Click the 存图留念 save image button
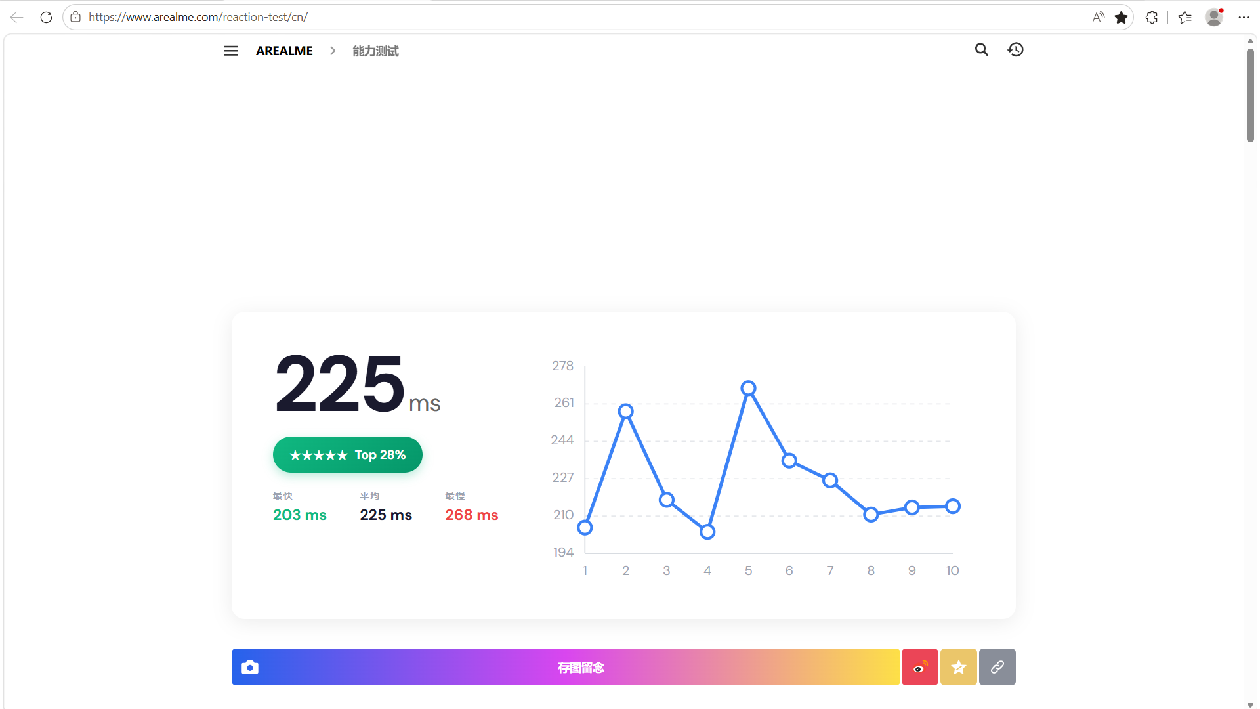The image size is (1260, 709). click(566, 667)
